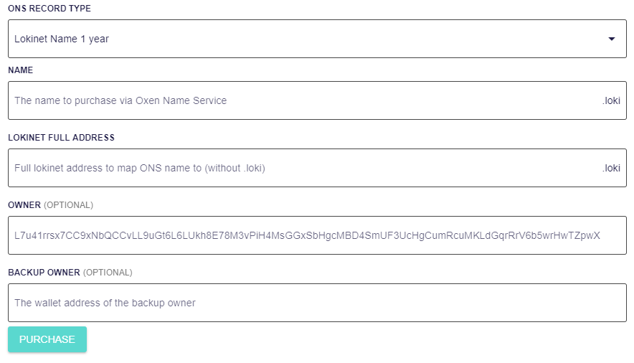Expand the ONS Record Type dropdown arrow
The image size is (634, 363).
[611, 39]
